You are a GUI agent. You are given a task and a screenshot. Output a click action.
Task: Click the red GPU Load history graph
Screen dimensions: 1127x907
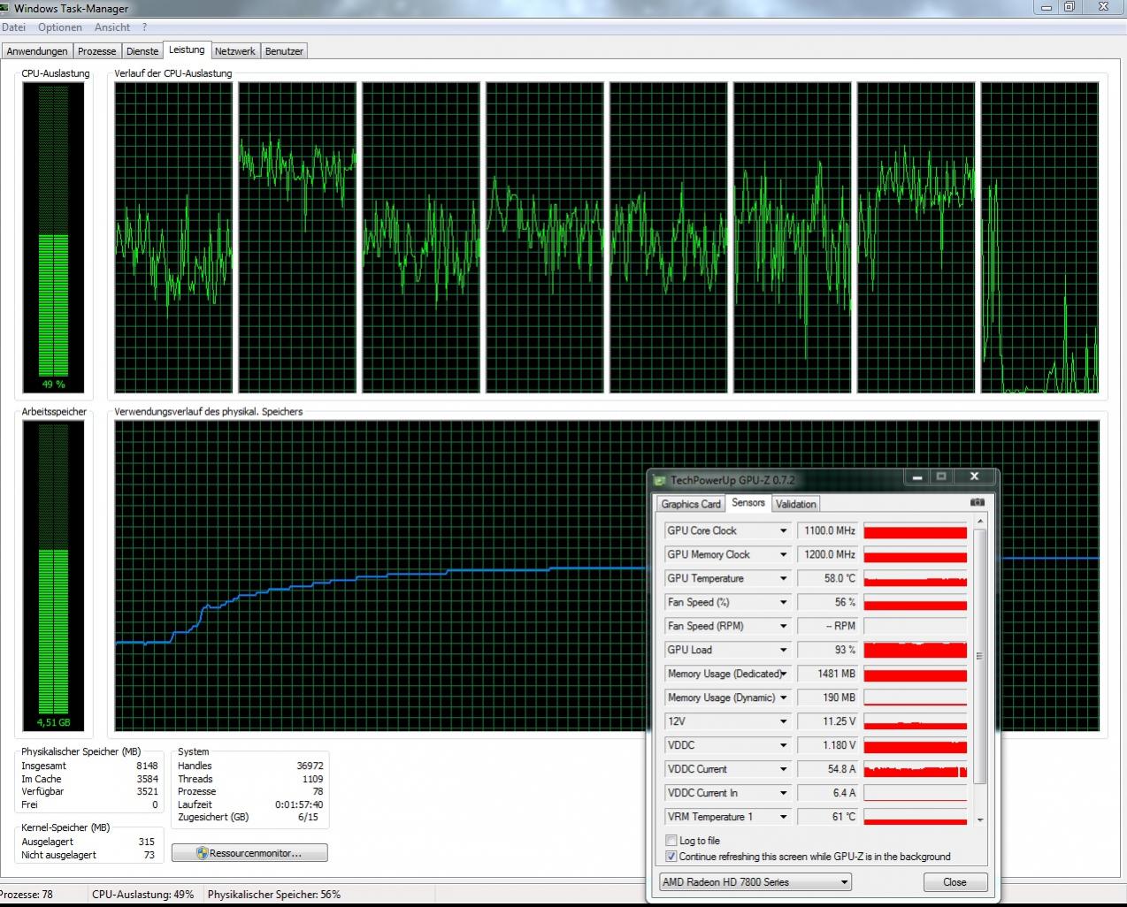(x=915, y=650)
